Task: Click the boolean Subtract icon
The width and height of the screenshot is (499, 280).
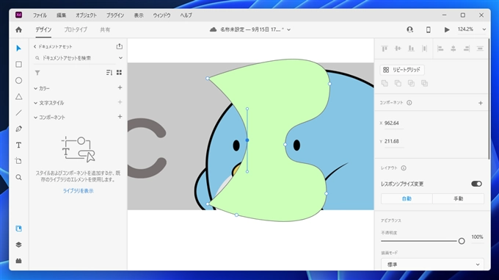Action: tap(398, 83)
